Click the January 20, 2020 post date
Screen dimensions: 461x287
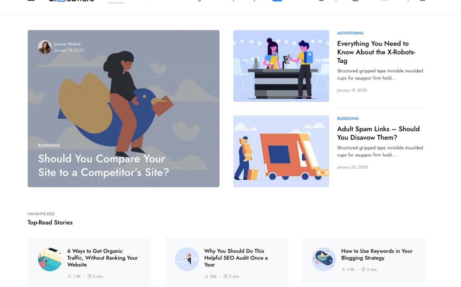click(x=352, y=167)
